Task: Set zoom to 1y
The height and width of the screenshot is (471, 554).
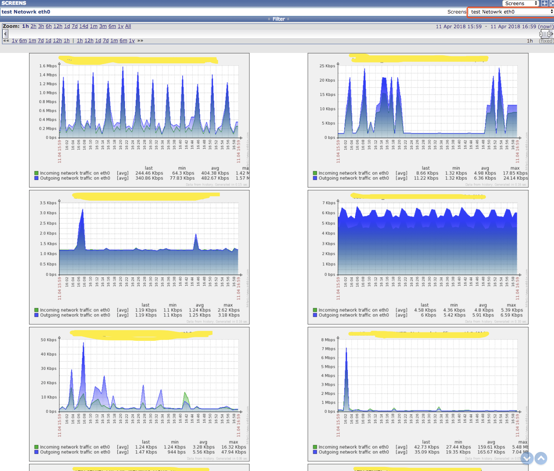Action: tap(121, 26)
